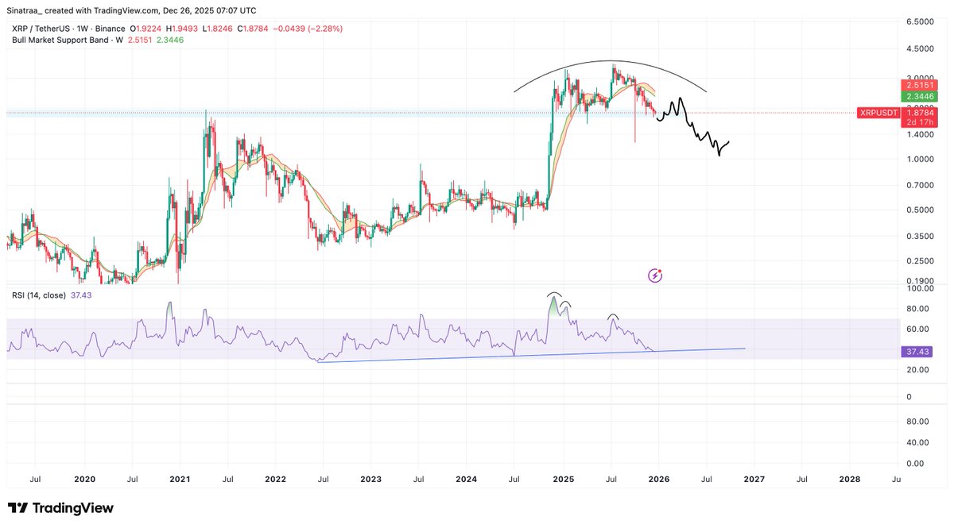Click the green 2.3446 value in the legend
This screenshot has width=954, height=528.
170,40
